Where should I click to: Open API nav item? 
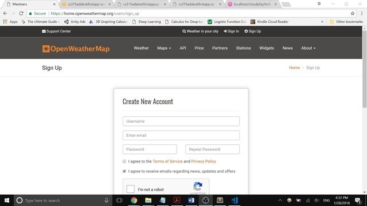tap(183, 48)
